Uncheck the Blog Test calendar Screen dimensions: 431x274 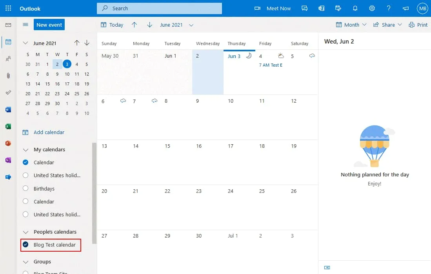pyautogui.click(x=26, y=245)
